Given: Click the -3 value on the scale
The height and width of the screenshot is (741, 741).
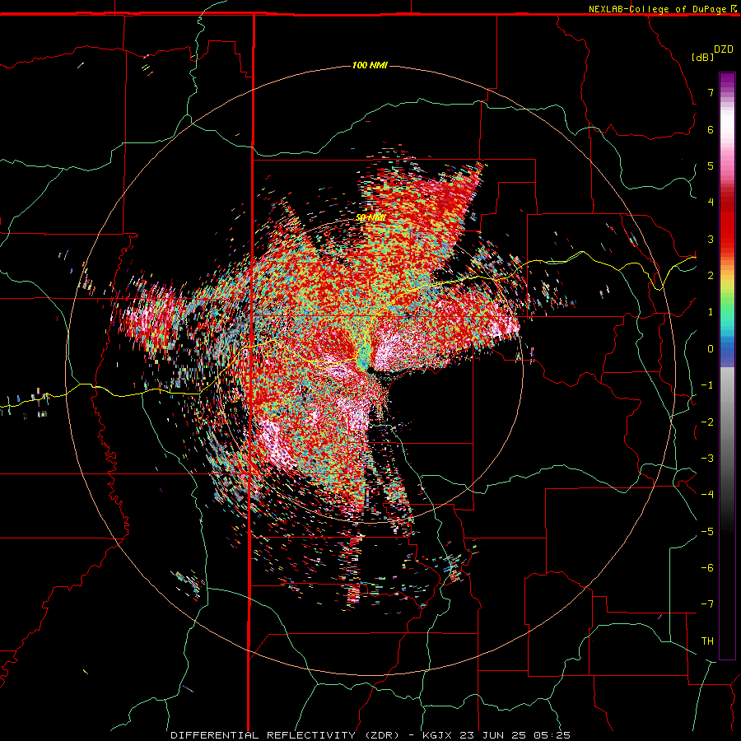Looking at the screenshot, I should point(707,459).
